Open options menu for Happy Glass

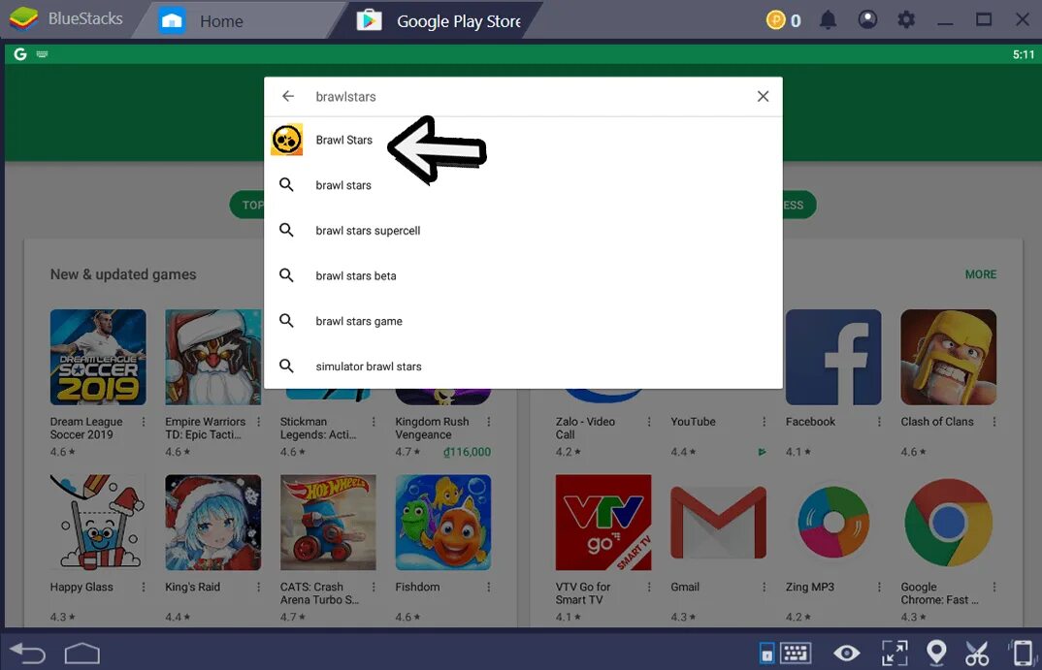click(x=144, y=587)
